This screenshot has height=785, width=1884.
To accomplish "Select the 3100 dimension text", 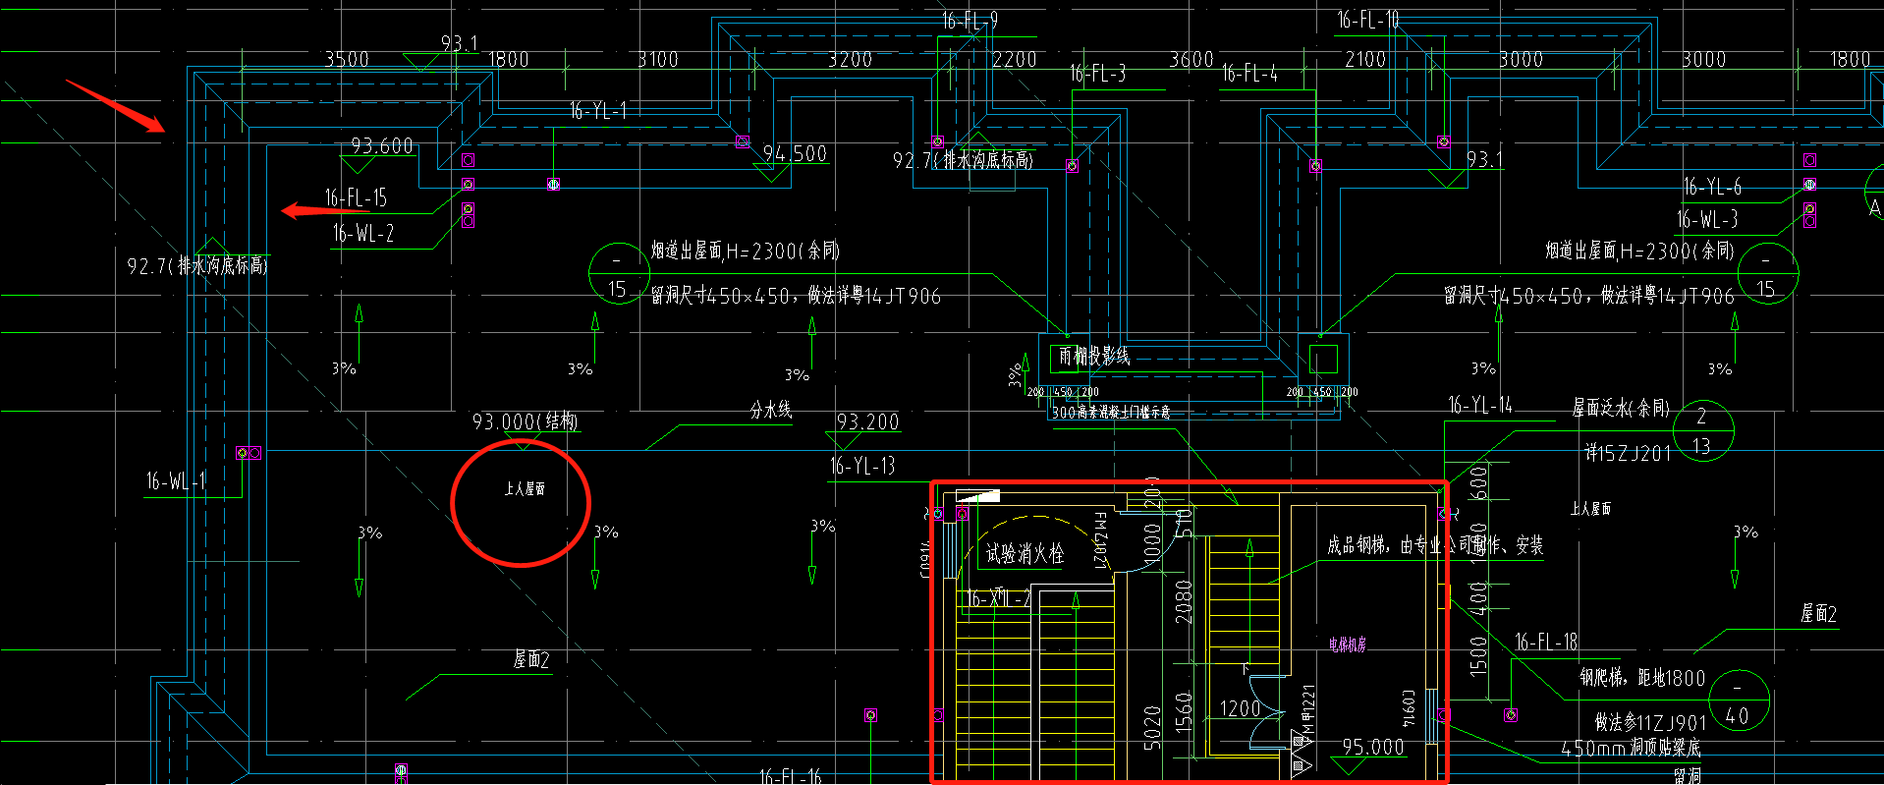I will click(x=658, y=59).
